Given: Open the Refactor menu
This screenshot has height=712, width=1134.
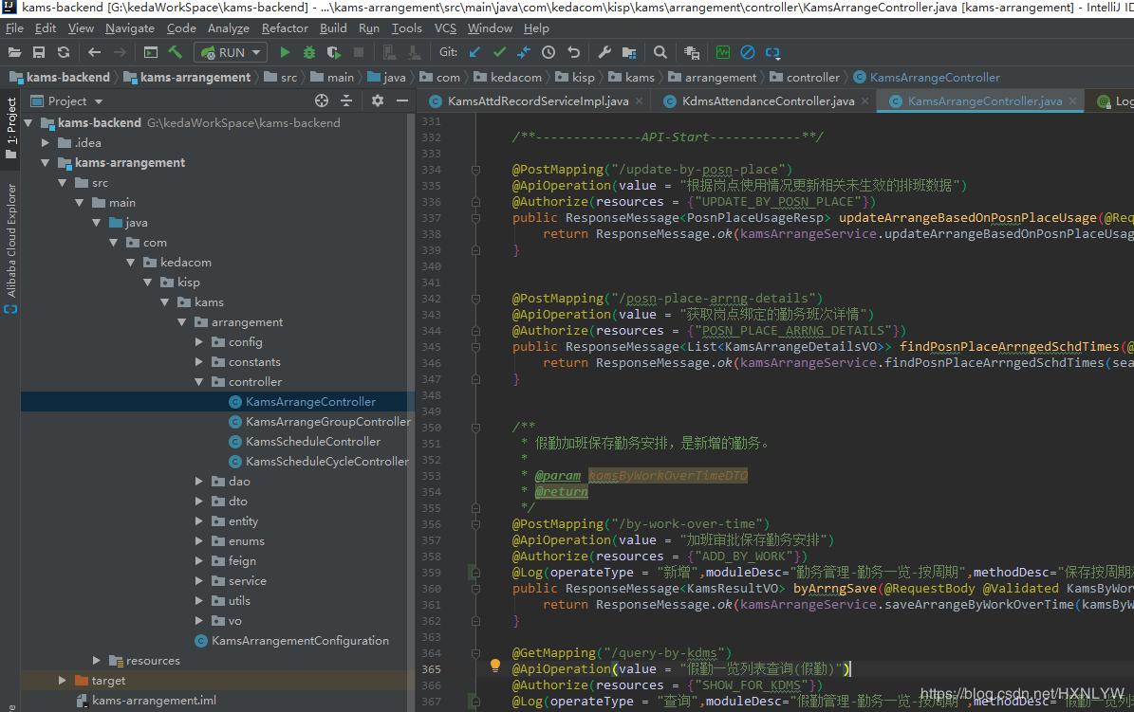Looking at the screenshot, I should (285, 28).
